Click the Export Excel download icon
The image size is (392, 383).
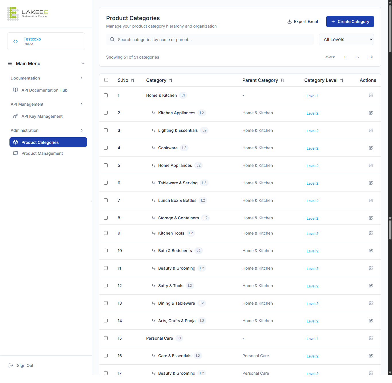290,22
